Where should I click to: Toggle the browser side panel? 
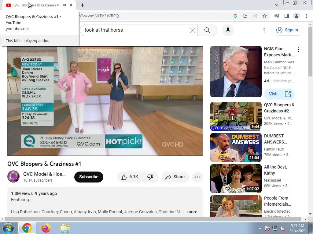287,16
